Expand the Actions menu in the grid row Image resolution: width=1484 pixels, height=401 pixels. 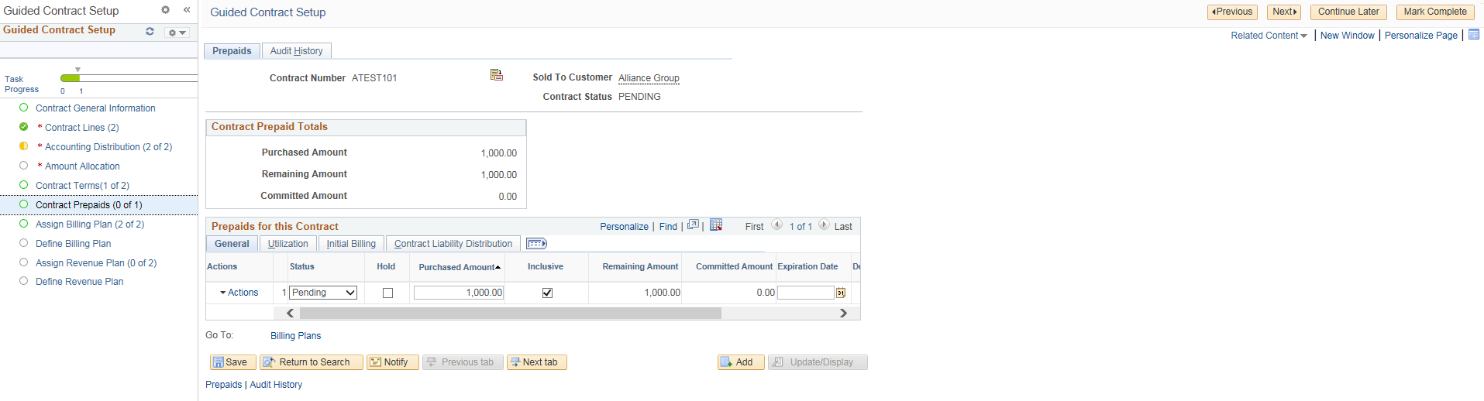[x=239, y=293]
